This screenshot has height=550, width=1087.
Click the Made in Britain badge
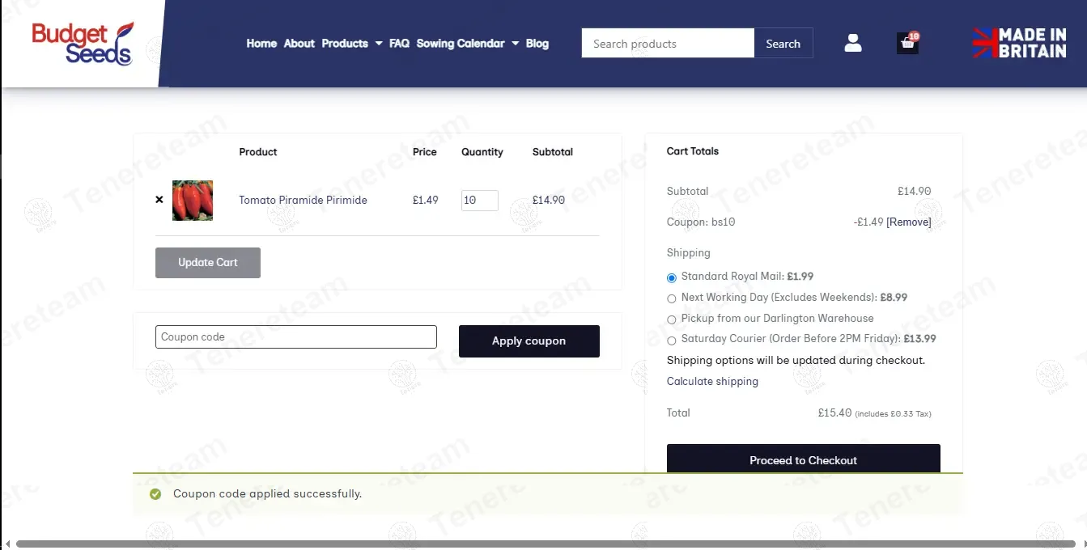pyautogui.click(x=1019, y=44)
